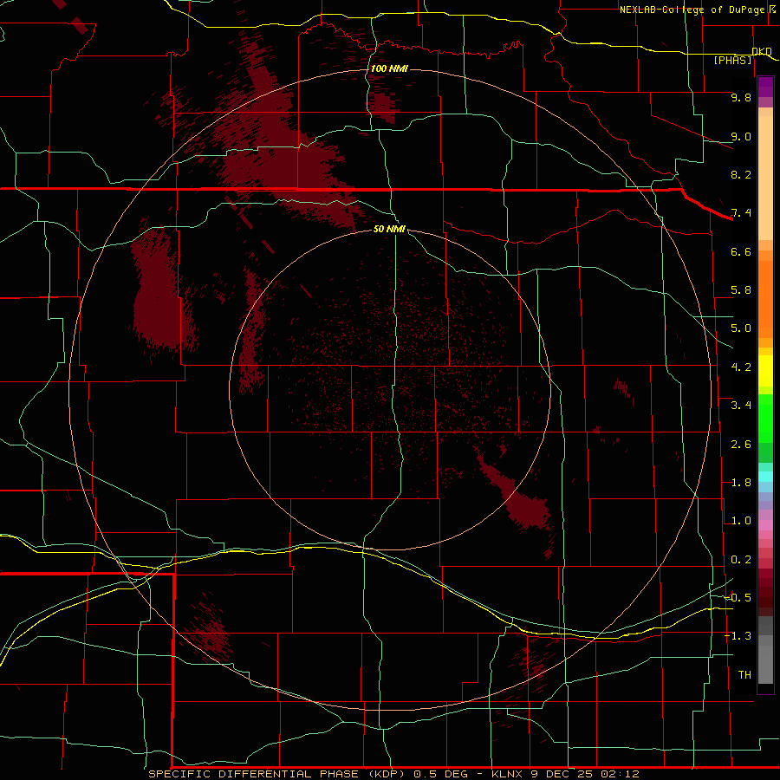Pick the purple swatch at color bar top

click(765, 87)
